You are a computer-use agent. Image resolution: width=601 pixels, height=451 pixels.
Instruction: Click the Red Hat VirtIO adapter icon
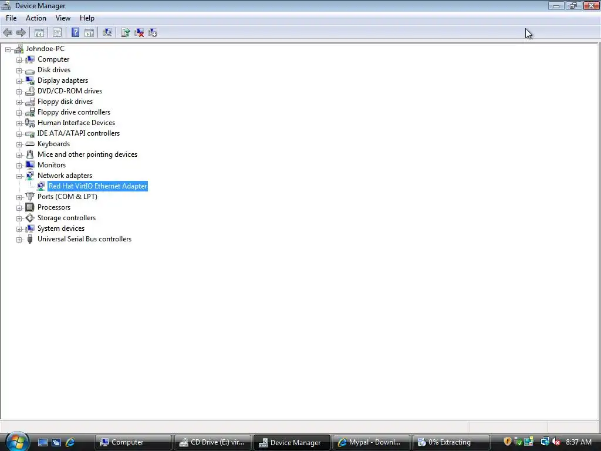click(x=41, y=186)
